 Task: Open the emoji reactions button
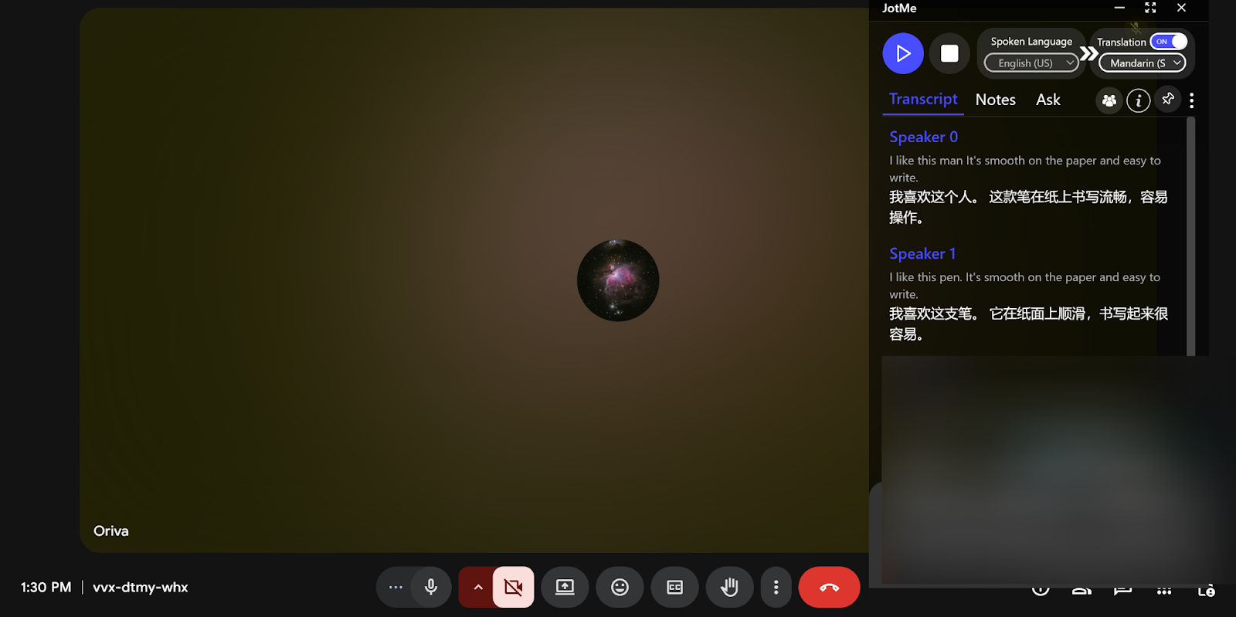pyautogui.click(x=620, y=587)
